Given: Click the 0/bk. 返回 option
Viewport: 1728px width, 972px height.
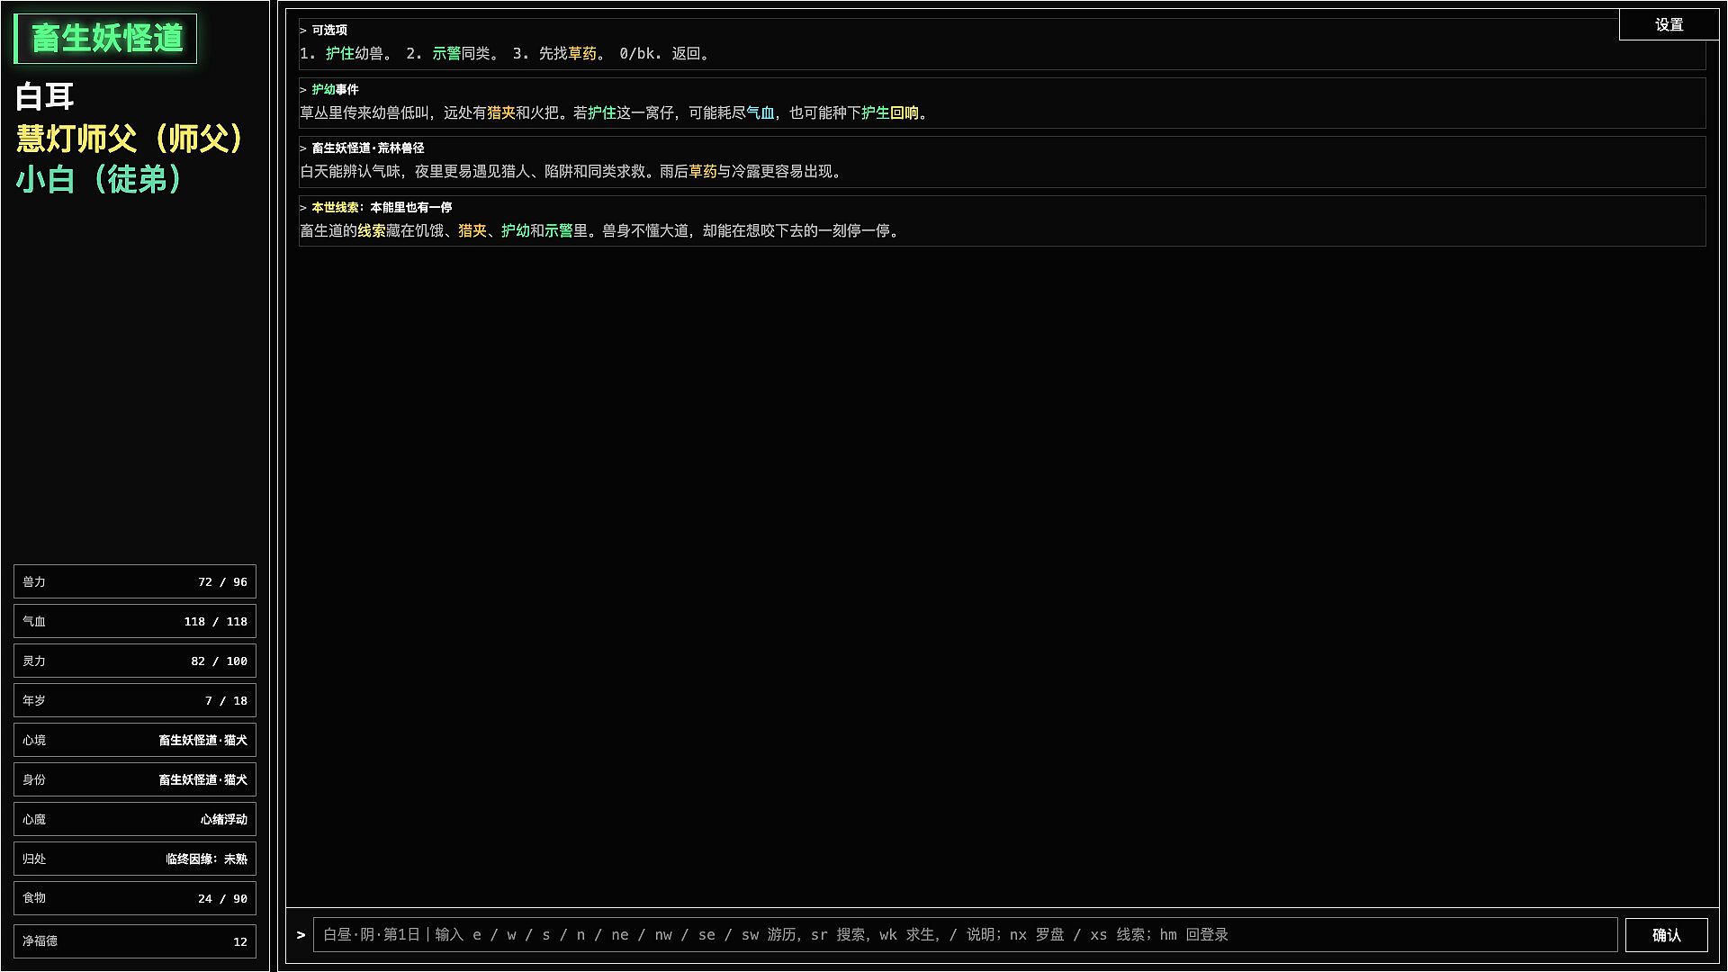Looking at the screenshot, I should [x=665, y=54].
